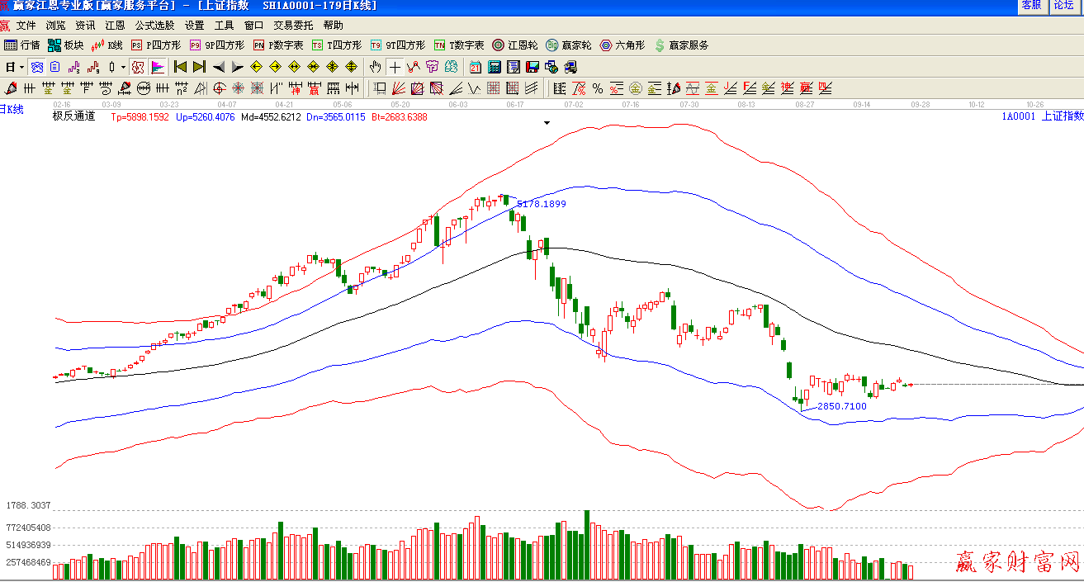Toggle the crosshair cursor mode
Viewport: 1084px width, 582px height.
tap(395, 67)
